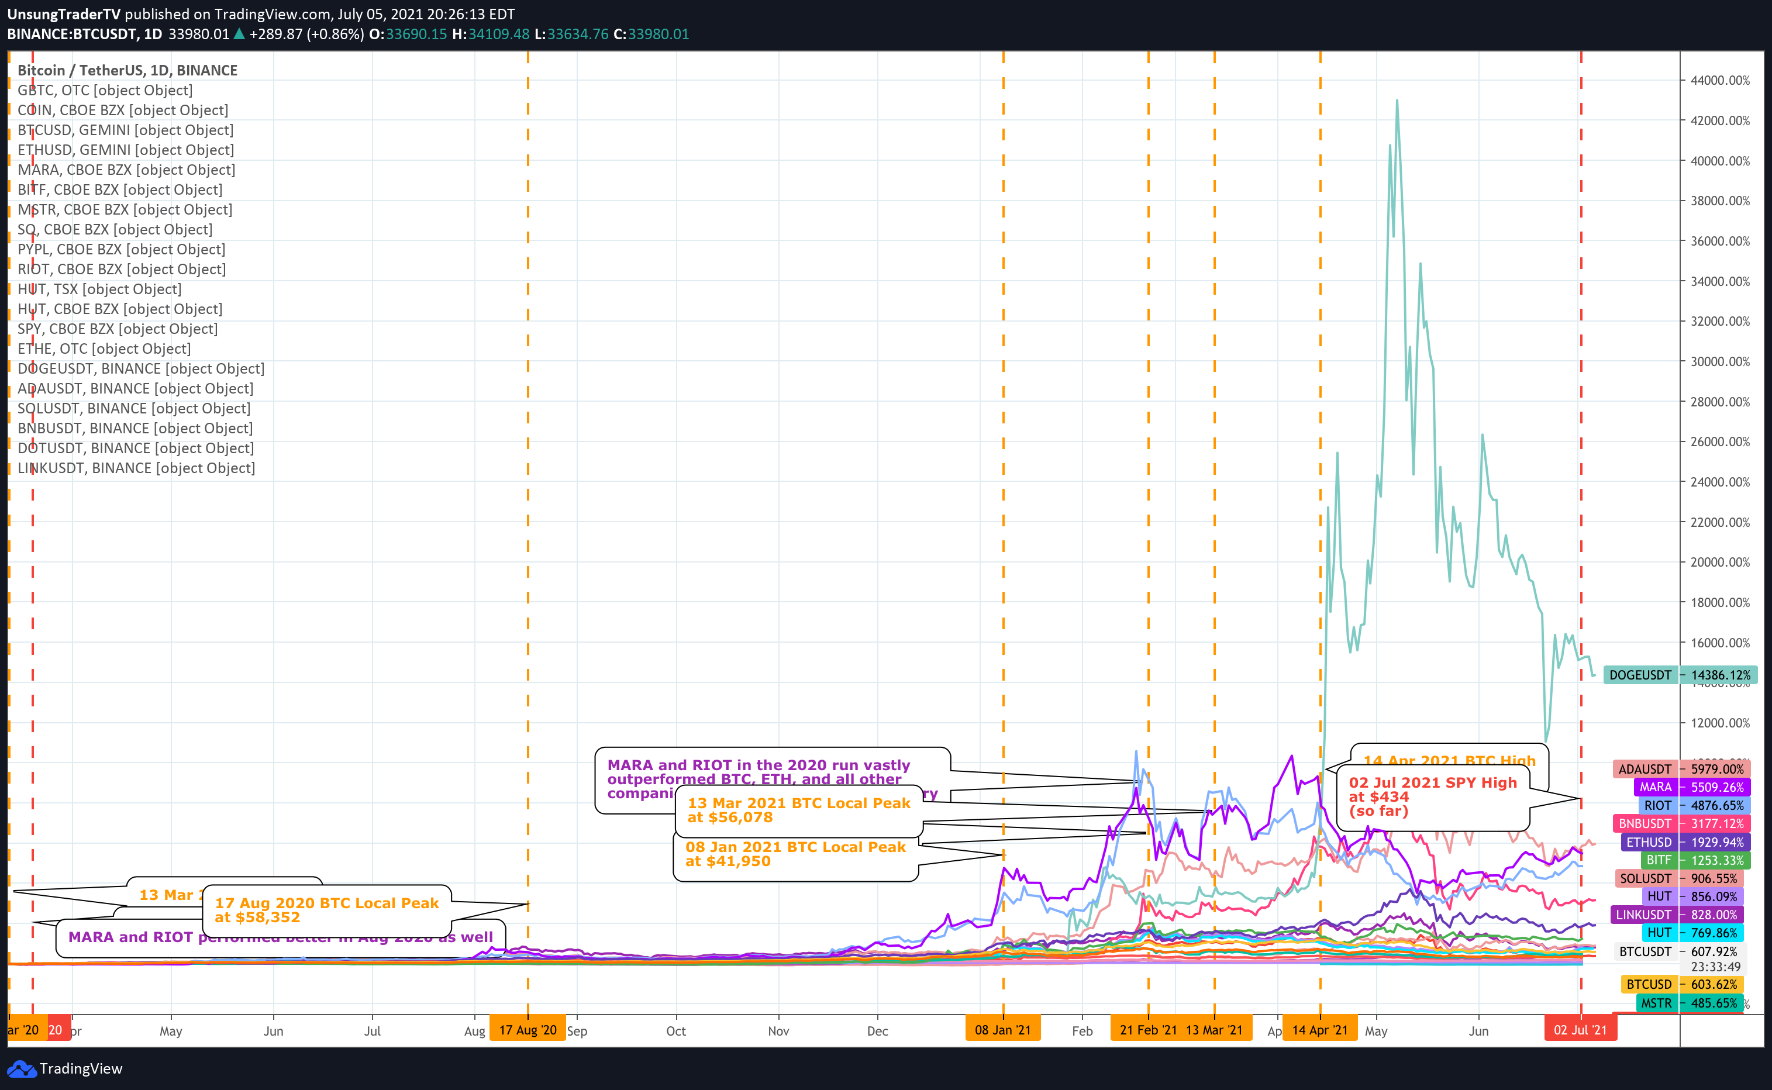
Task: Select the GBTC, OTC legend row
Action: pyautogui.click(x=105, y=90)
